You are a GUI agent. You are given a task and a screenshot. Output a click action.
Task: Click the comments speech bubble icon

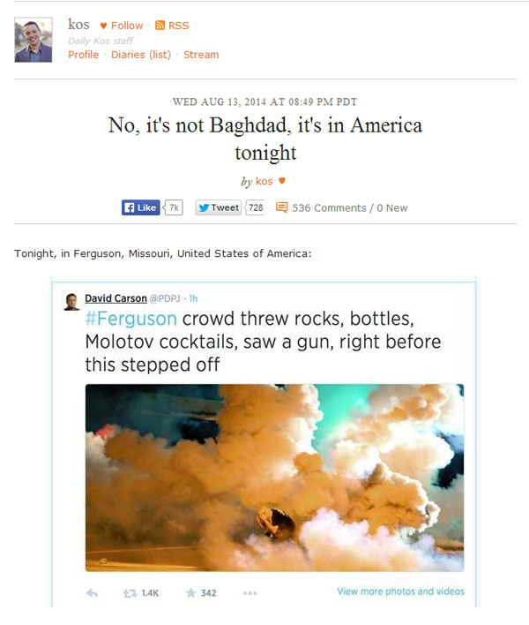(x=281, y=207)
